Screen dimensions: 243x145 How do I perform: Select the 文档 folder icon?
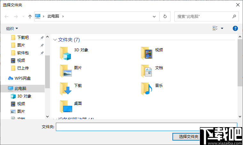(x=146, y=71)
